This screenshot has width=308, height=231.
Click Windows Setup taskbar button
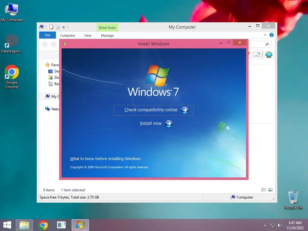(x=80, y=225)
